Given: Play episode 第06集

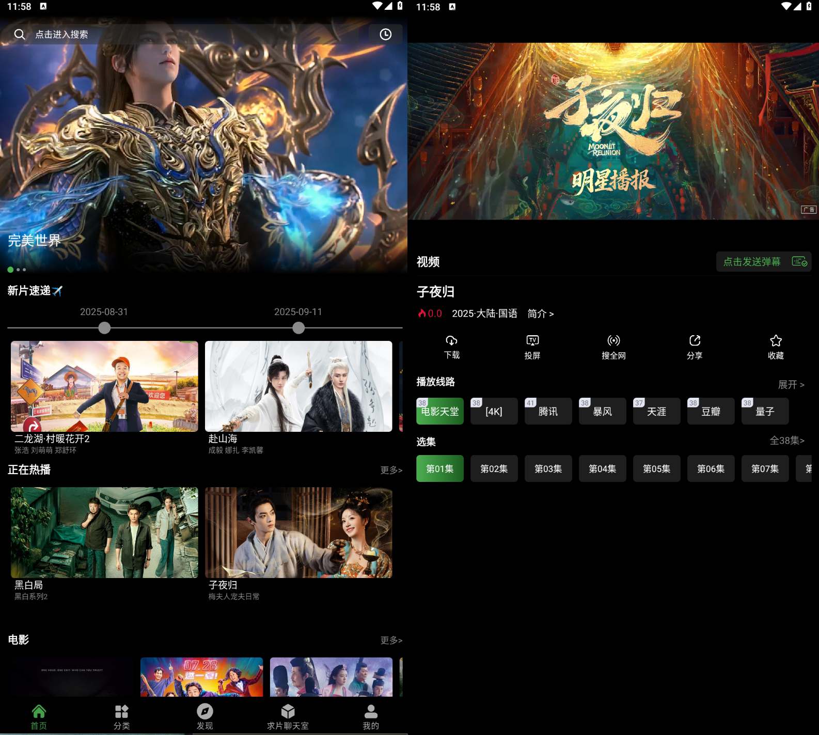Looking at the screenshot, I should click(711, 468).
